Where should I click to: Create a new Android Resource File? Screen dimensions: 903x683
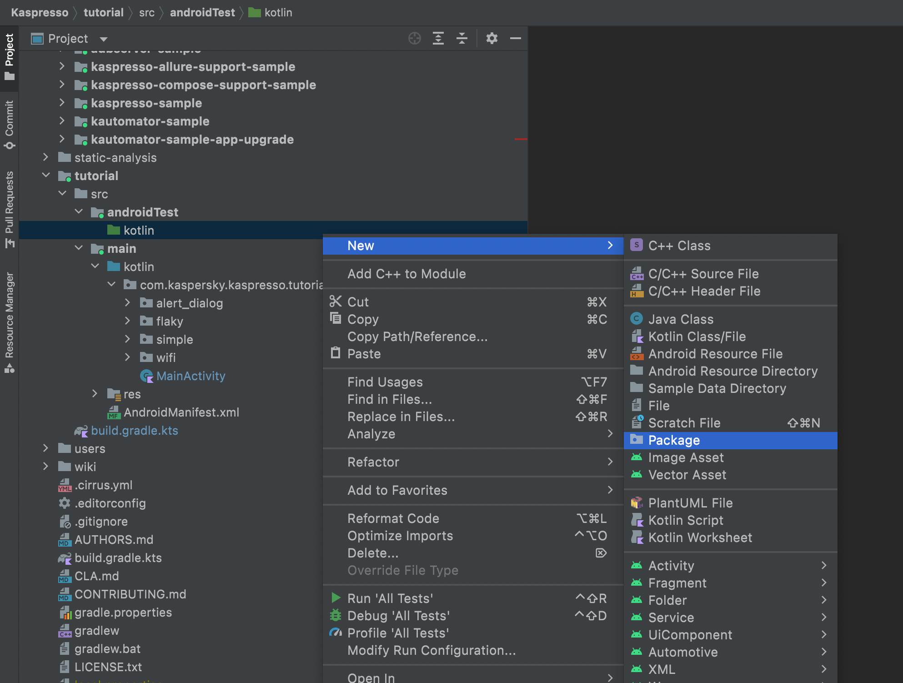click(731, 354)
